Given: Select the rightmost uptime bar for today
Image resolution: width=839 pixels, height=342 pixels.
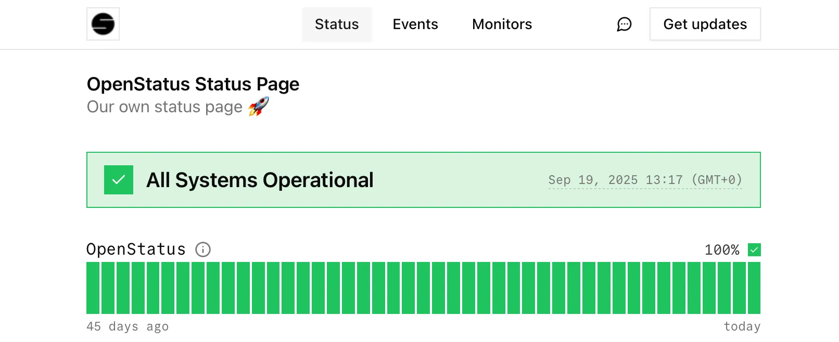Looking at the screenshot, I should tap(754, 288).
